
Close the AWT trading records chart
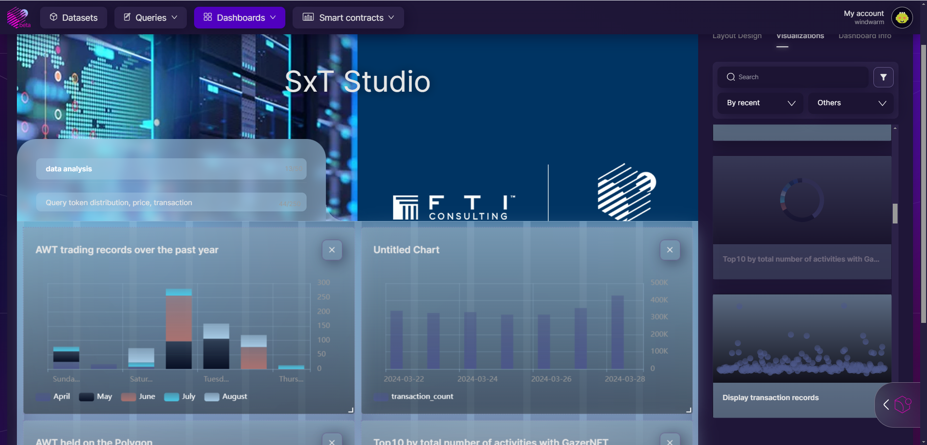[x=332, y=250]
